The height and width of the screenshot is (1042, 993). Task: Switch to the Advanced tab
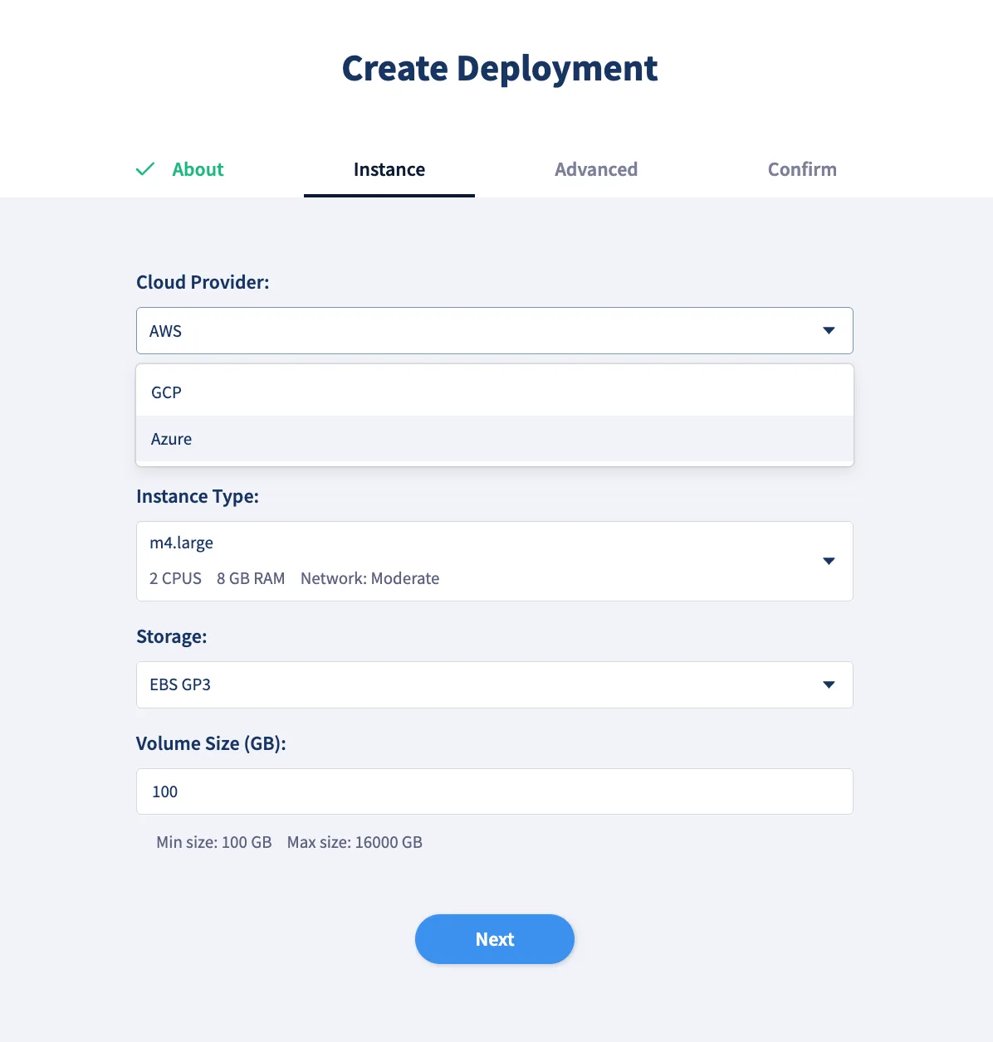(x=595, y=169)
